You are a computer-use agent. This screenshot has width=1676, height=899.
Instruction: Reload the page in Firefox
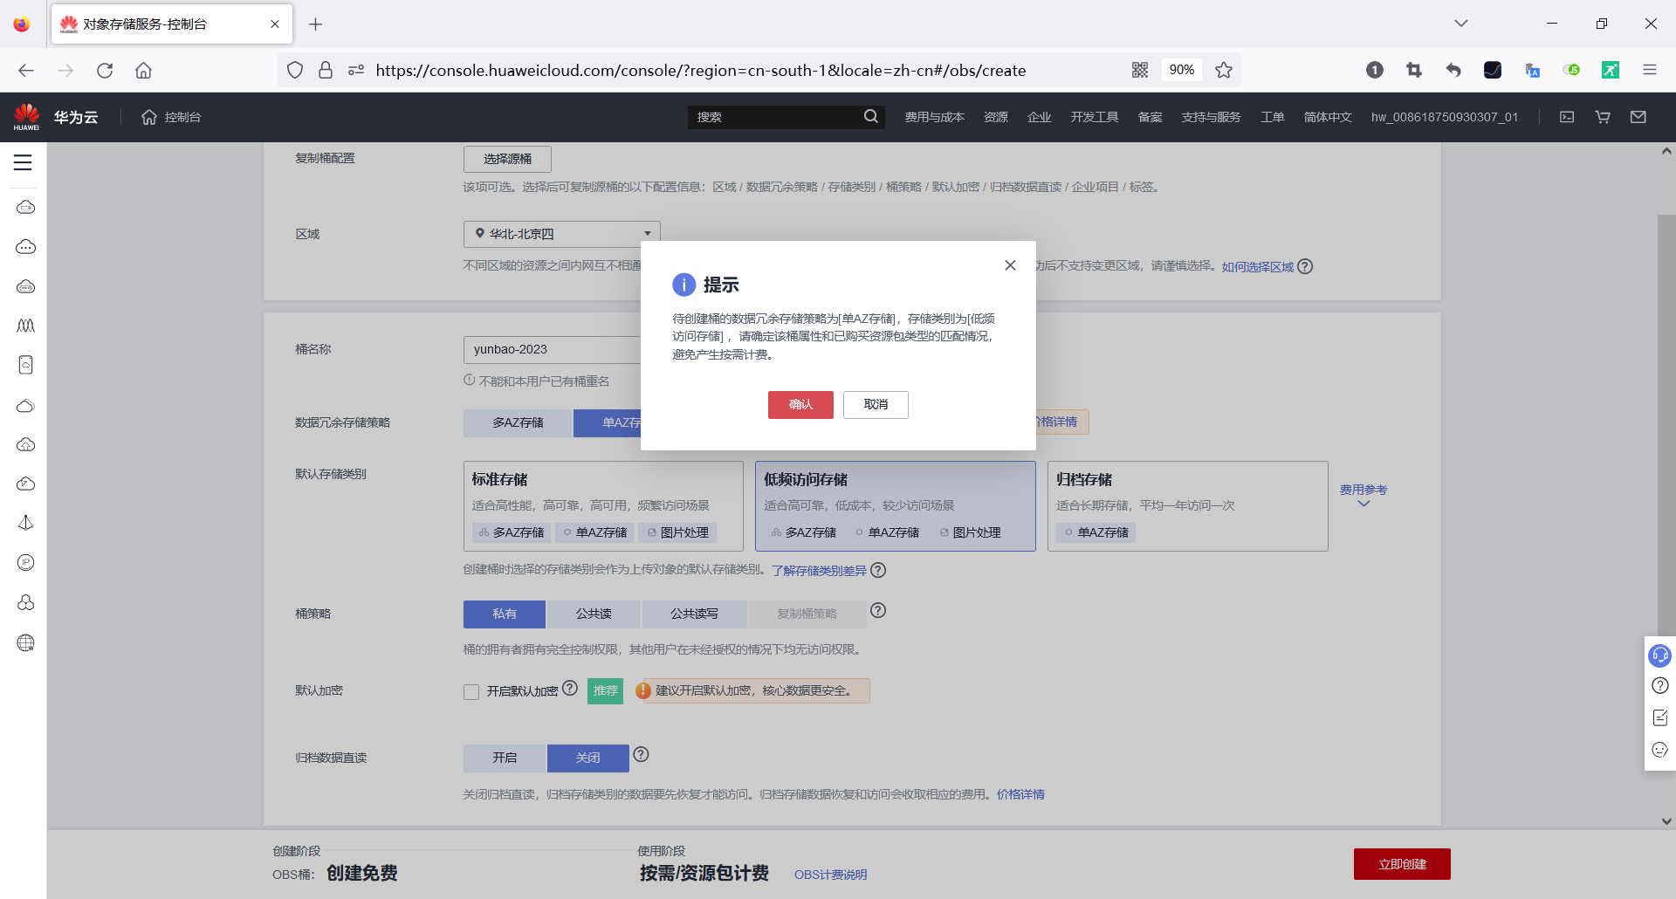(x=105, y=70)
